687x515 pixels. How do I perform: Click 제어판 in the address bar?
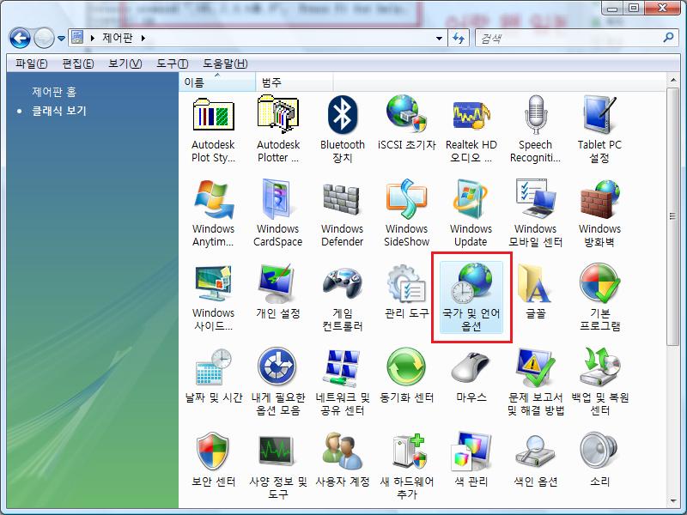click(118, 38)
